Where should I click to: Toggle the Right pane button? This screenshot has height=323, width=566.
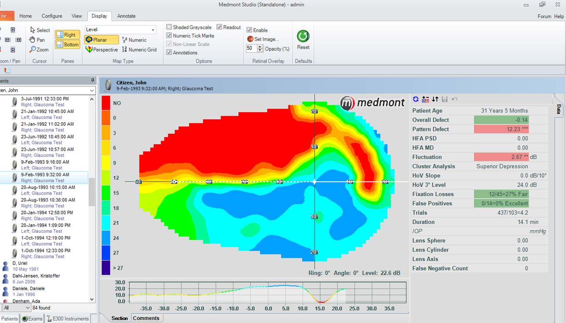pos(67,35)
